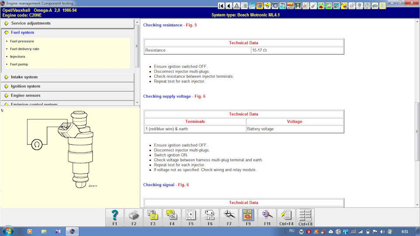The height and width of the screenshot is (236, 420).
Task: Click the F6 wiring diagram button
Action: point(210,218)
